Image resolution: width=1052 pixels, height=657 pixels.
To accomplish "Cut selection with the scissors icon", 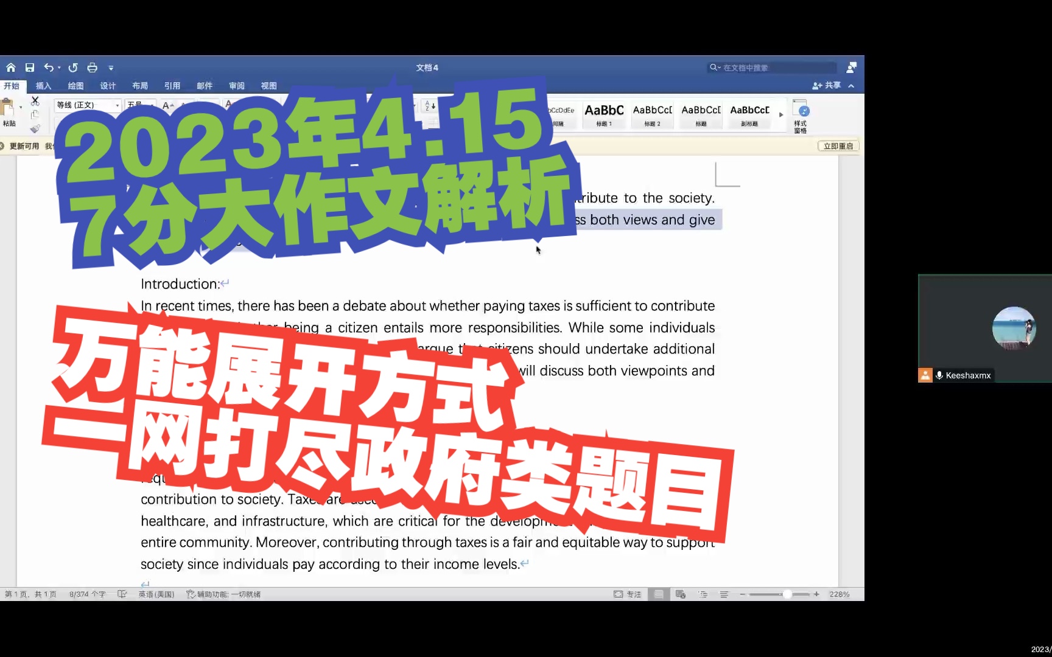I will (35, 101).
